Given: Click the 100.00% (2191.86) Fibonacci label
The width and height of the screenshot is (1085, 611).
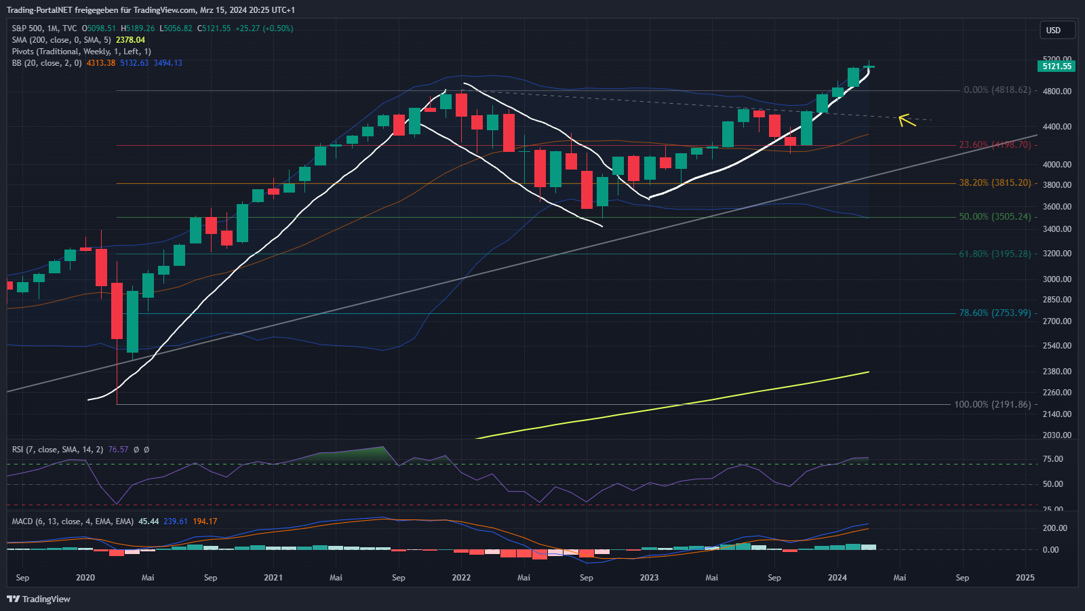Looking at the screenshot, I should coord(992,404).
